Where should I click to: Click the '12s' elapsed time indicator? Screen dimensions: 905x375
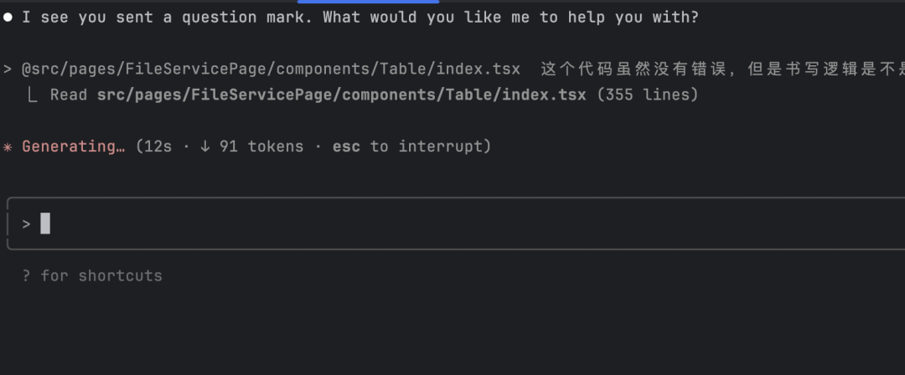coord(158,146)
